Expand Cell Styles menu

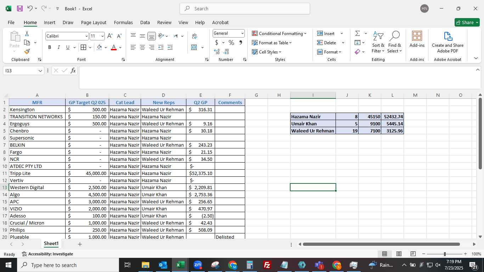266,52
